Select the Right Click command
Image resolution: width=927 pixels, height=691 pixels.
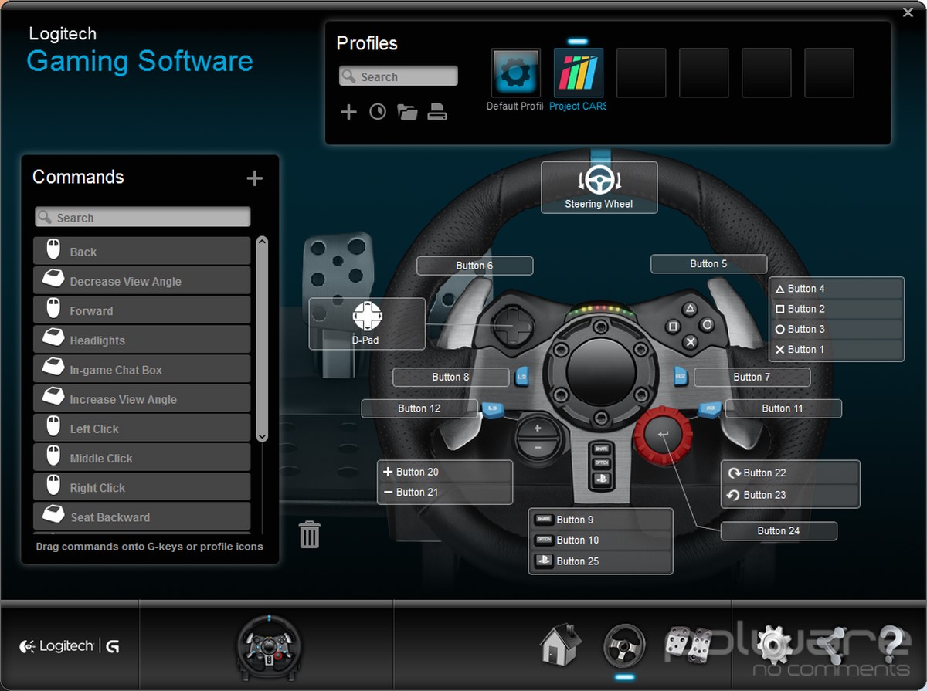[x=142, y=487]
